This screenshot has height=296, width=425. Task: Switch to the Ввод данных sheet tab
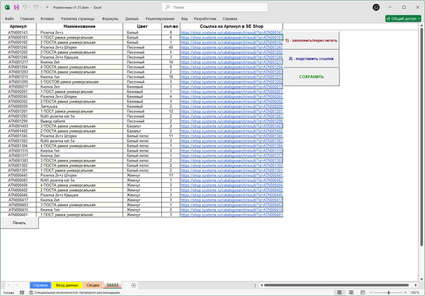pyautogui.click(x=67, y=284)
